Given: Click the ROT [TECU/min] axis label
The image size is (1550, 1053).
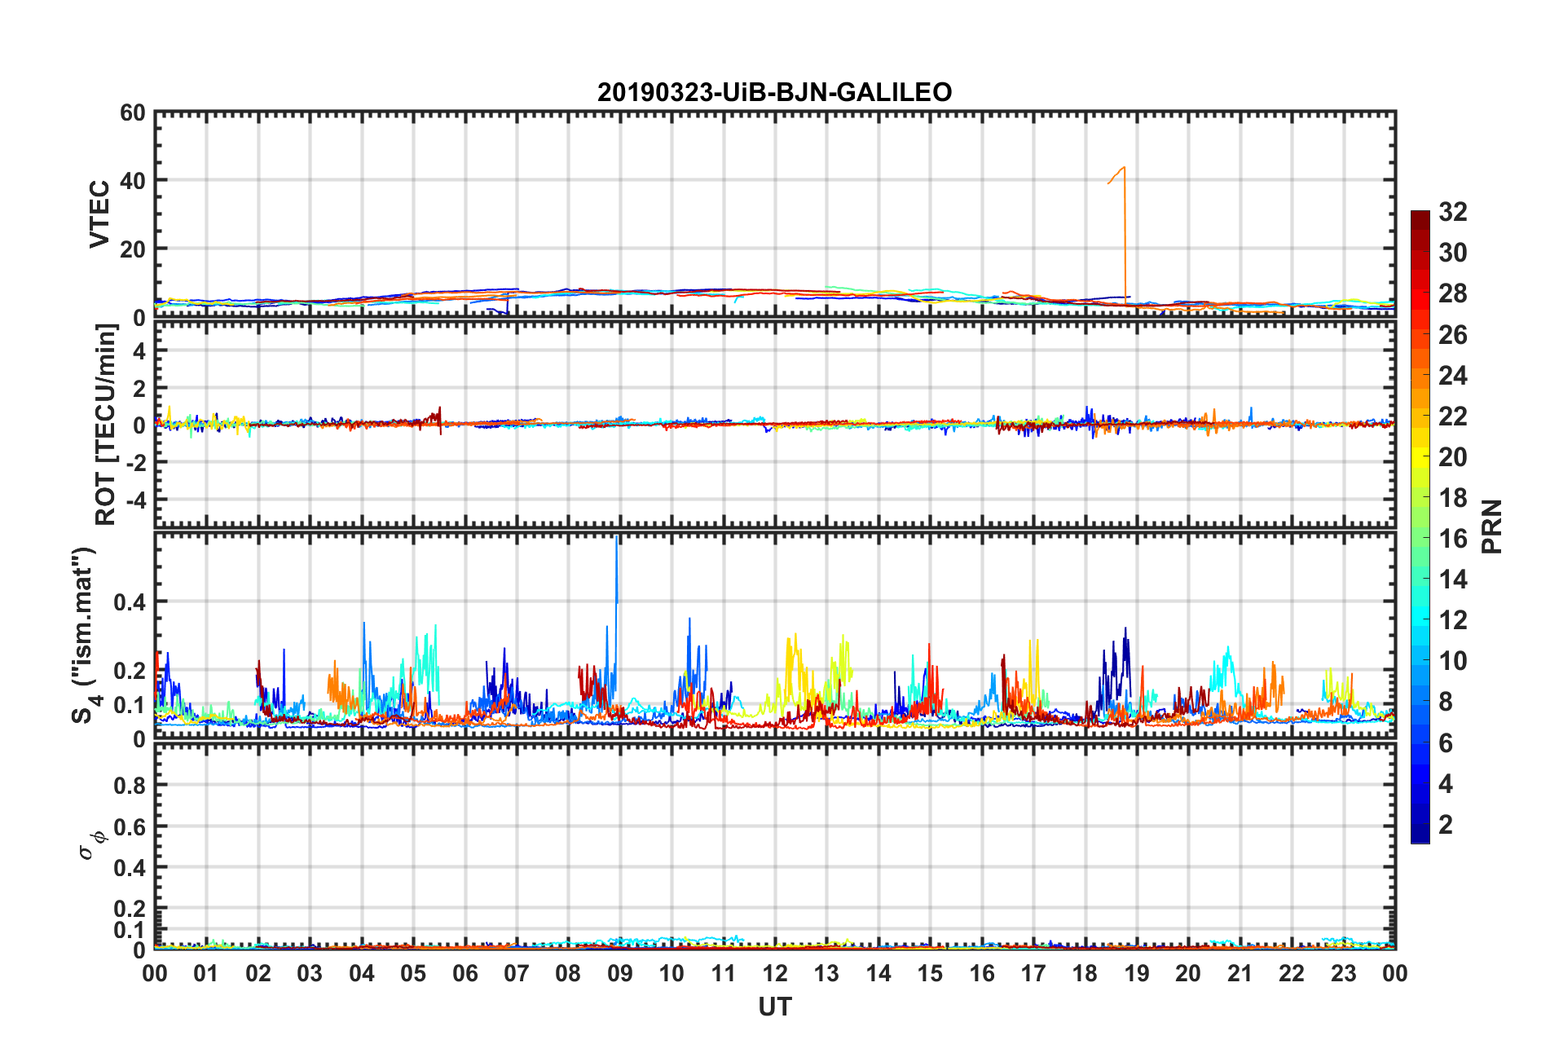Looking at the screenshot, I should 106,425.
